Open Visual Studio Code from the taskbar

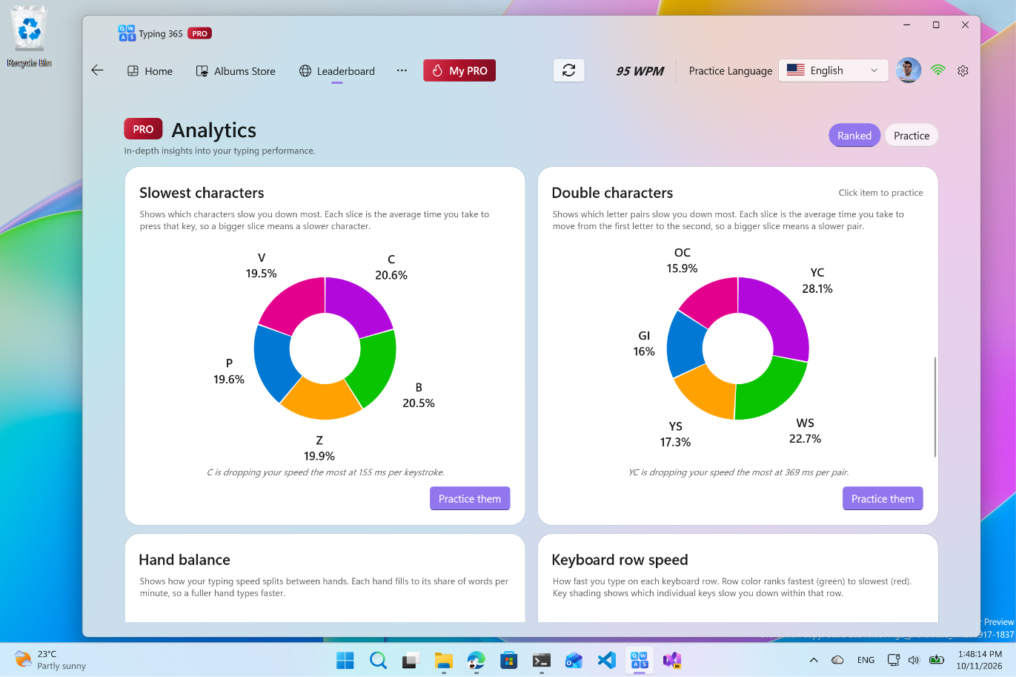tap(607, 660)
